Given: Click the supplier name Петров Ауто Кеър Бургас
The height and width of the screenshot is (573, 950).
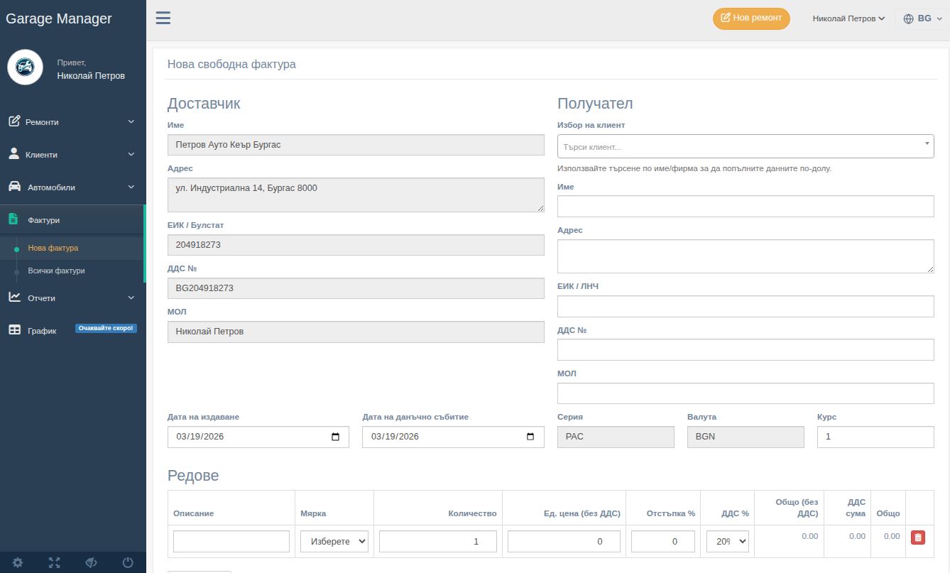Looking at the screenshot, I should pos(356,145).
